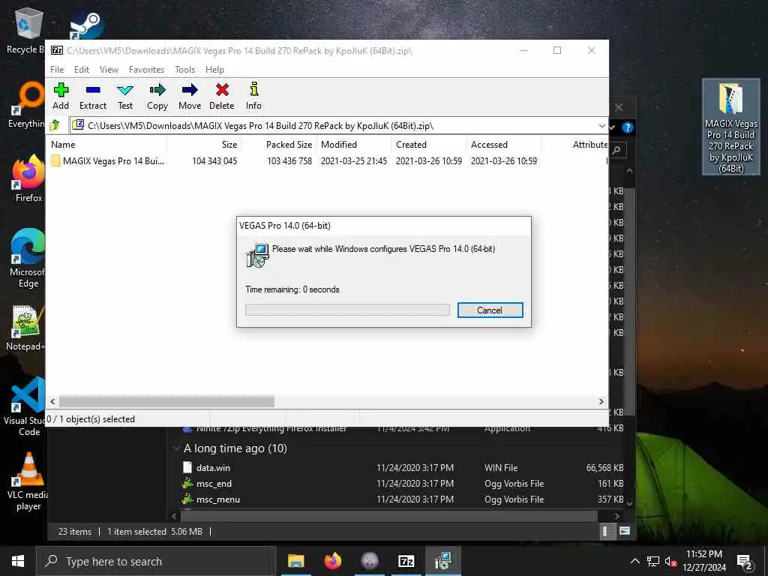Switch to the installer taskbar button

(x=443, y=561)
